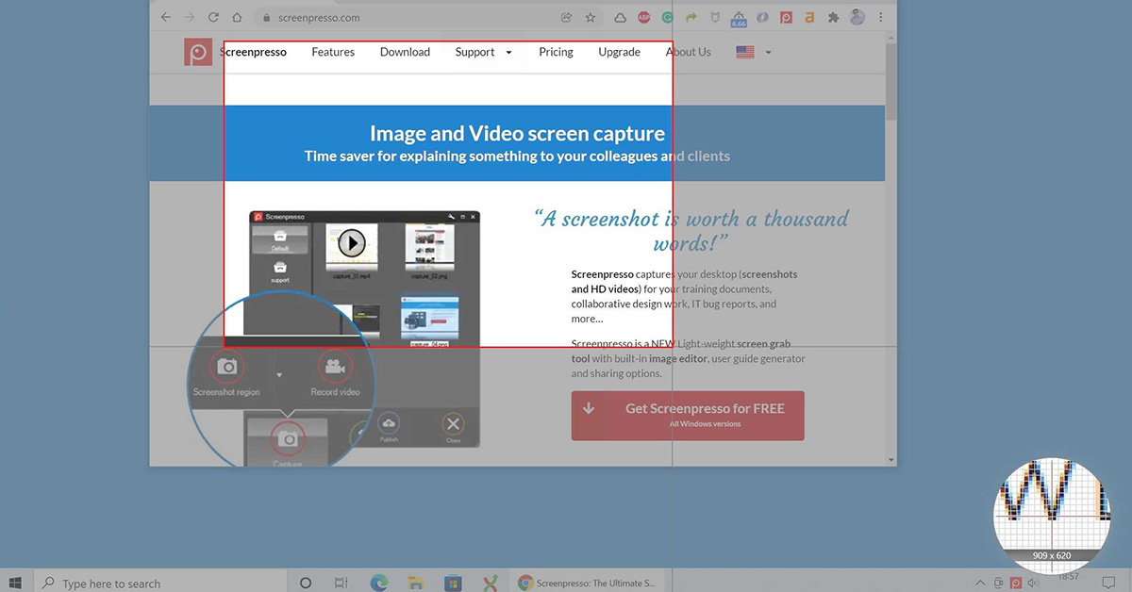Open Chrome's three-dot menu
Screen dimensions: 1132x592
coord(881,17)
